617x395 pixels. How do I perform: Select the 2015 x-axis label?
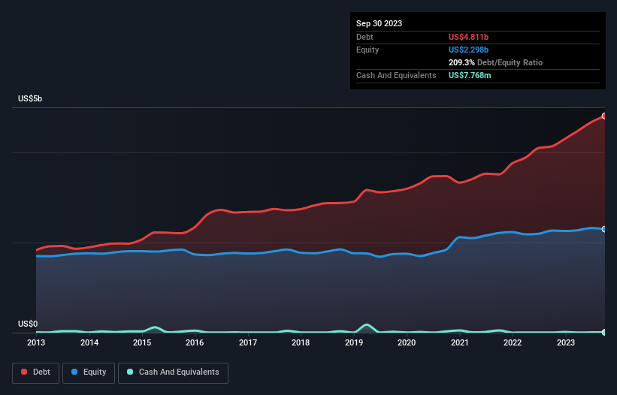[142, 342]
